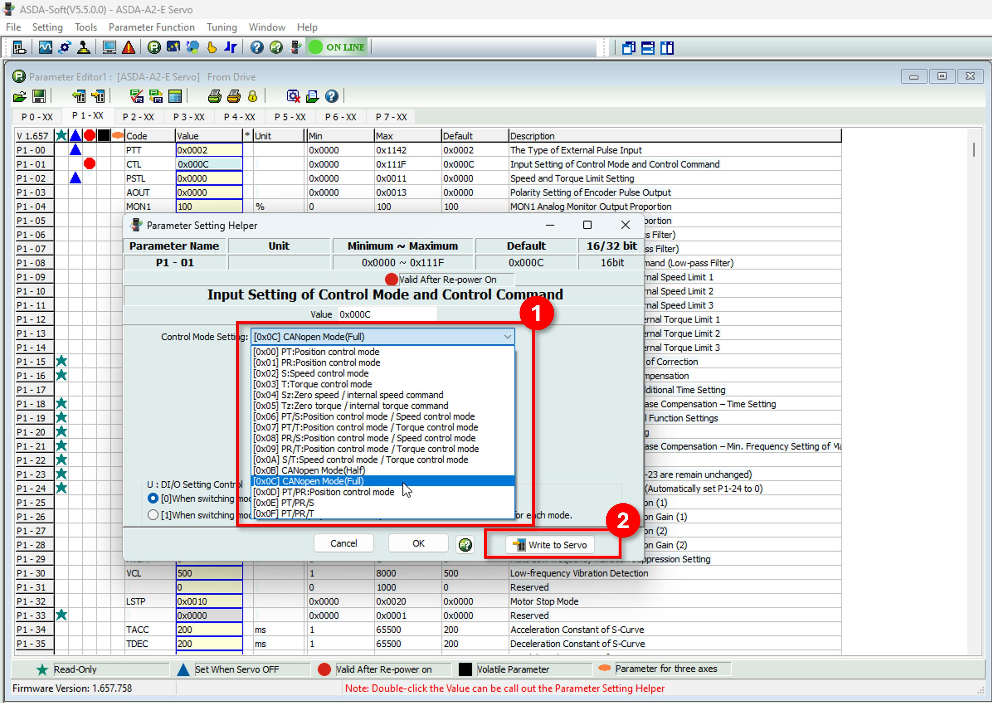Switch to the P 5 - XX tab

pos(290,117)
